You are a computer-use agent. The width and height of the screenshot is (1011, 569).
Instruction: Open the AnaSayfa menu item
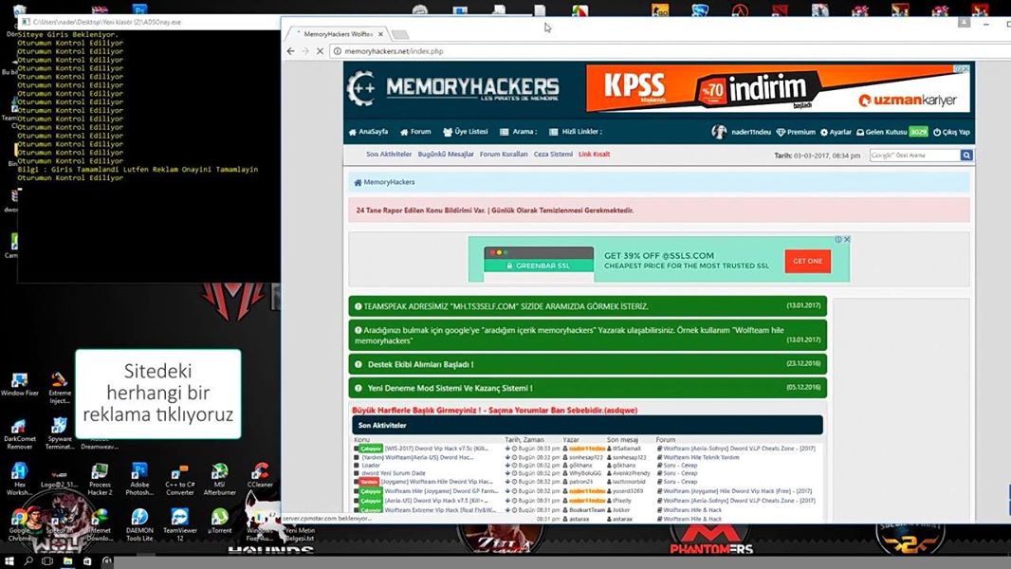pos(368,132)
